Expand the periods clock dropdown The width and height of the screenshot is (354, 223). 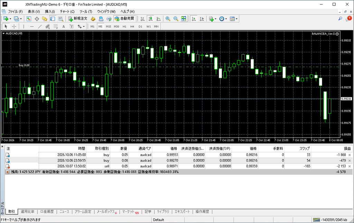(226, 19)
